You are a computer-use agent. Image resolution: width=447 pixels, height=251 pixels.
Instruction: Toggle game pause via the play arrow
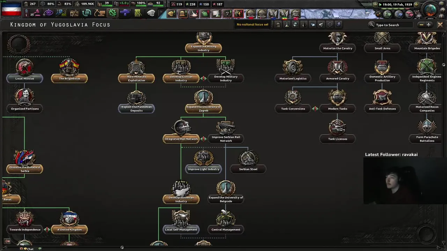pos(380,5)
